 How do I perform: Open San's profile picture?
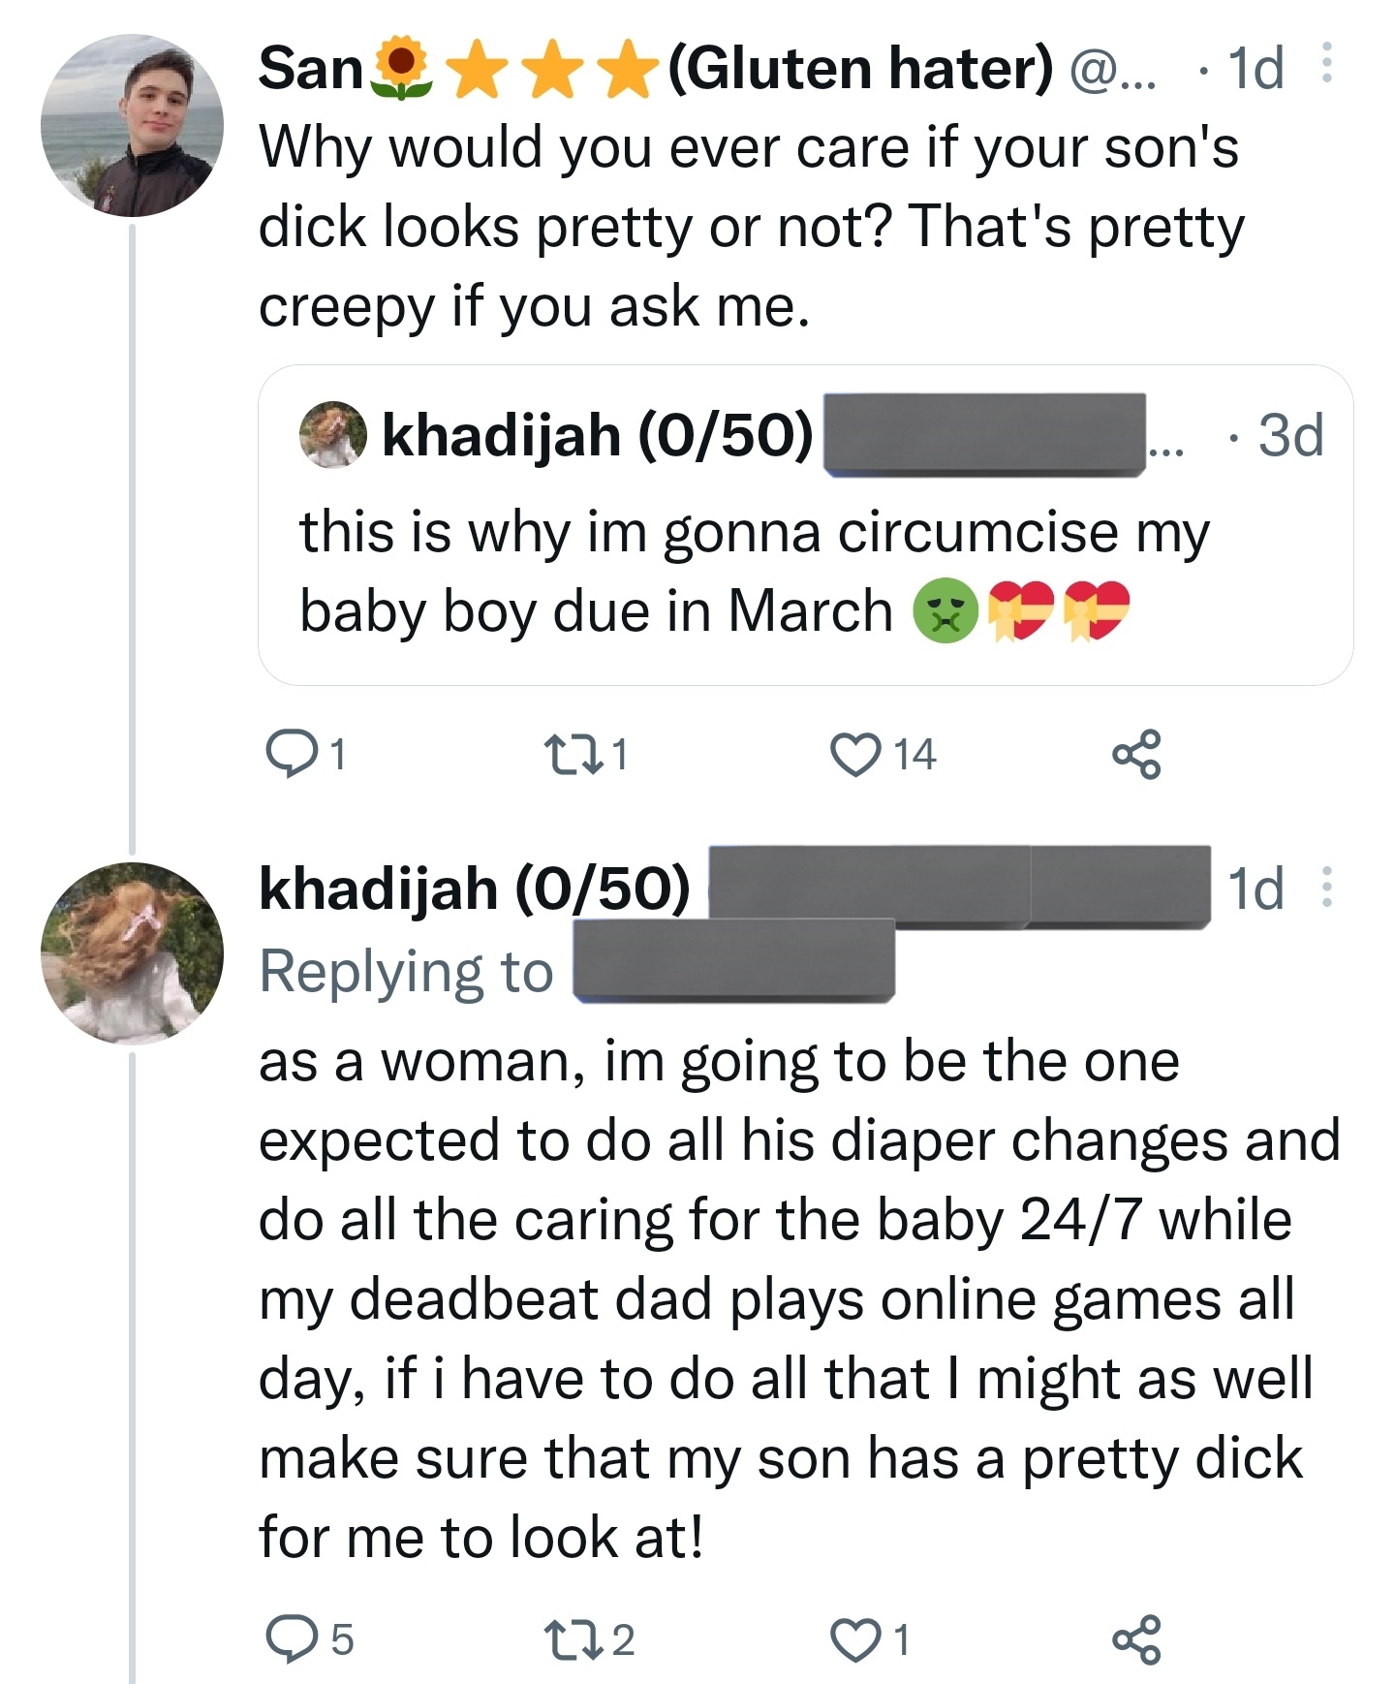pyautogui.click(x=132, y=125)
